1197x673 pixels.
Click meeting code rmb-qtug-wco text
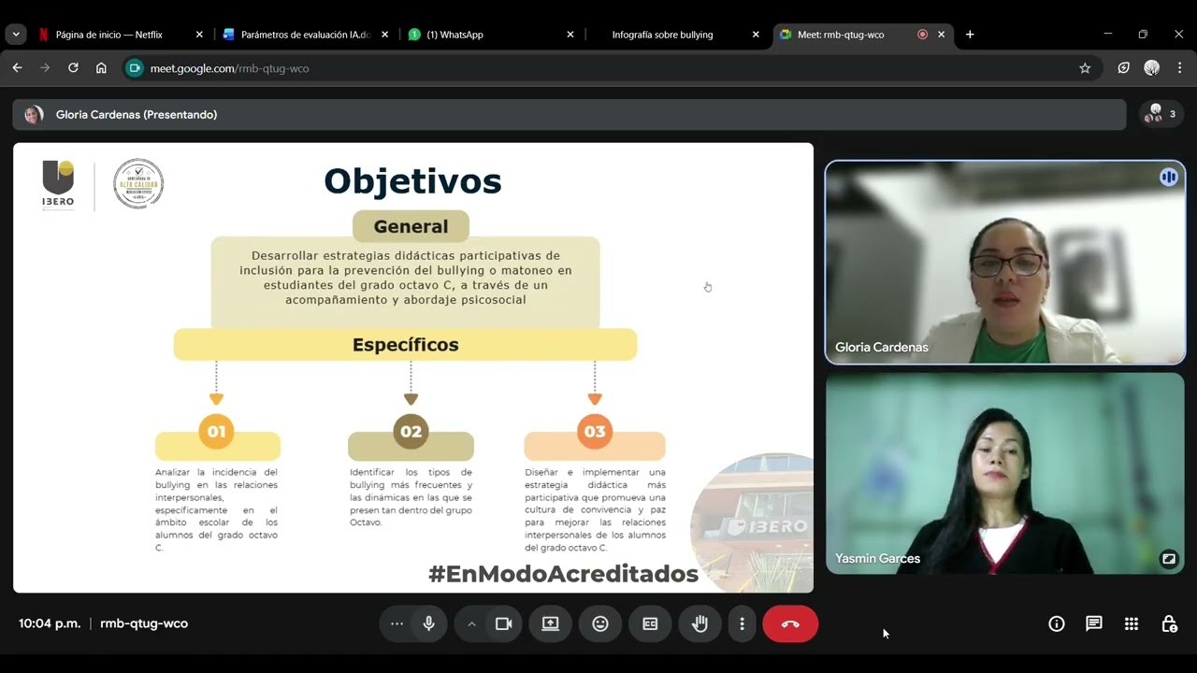tap(144, 623)
